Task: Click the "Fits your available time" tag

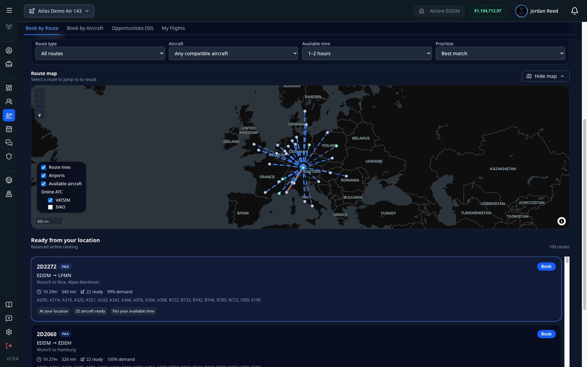Action: [x=133, y=311]
